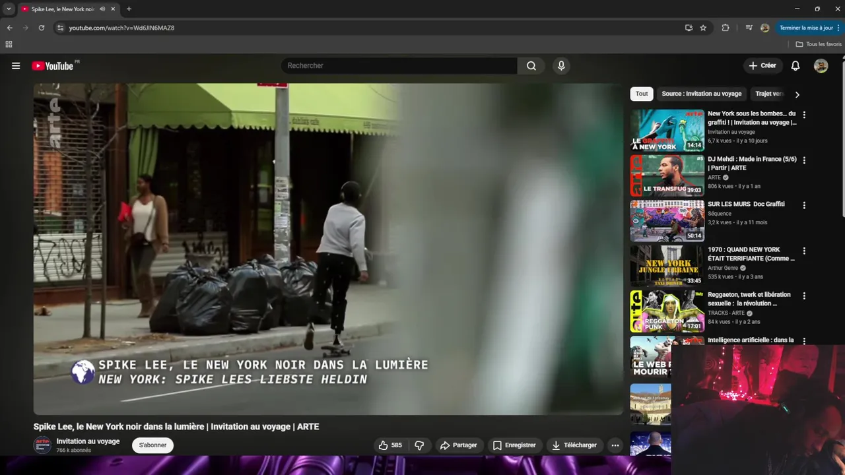Click install/cast icon in address bar
Viewport: 845px width, 475px height.
pyautogui.click(x=689, y=28)
